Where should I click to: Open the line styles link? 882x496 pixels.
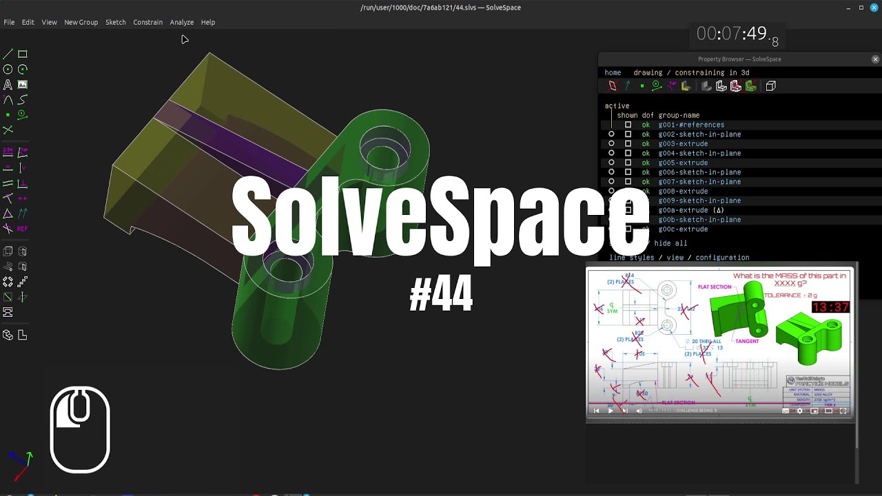click(x=632, y=258)
